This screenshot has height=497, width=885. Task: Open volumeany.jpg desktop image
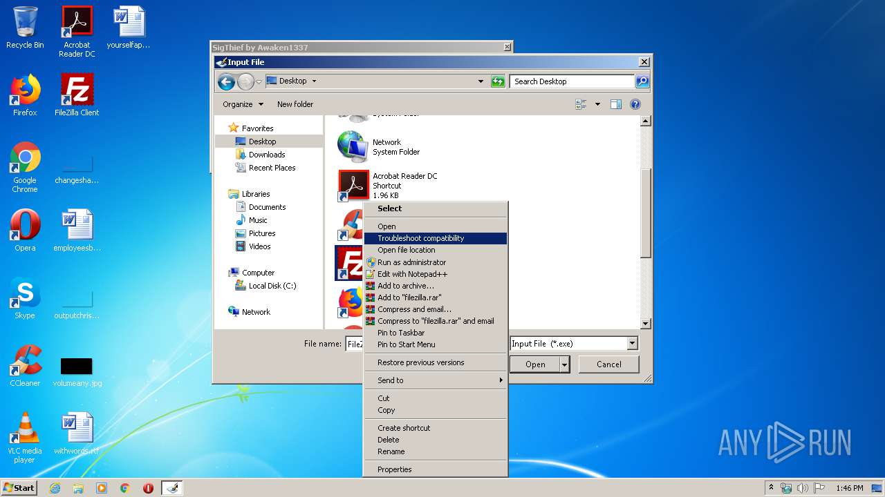(77, 371)
